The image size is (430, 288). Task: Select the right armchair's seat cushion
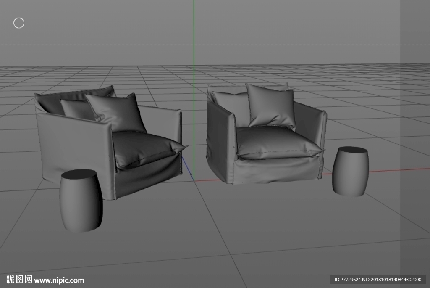click(x=278, y=142)
